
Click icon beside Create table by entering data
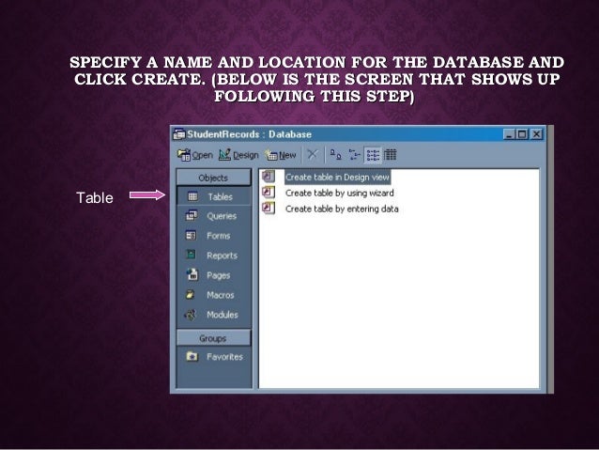coord(269,208)
